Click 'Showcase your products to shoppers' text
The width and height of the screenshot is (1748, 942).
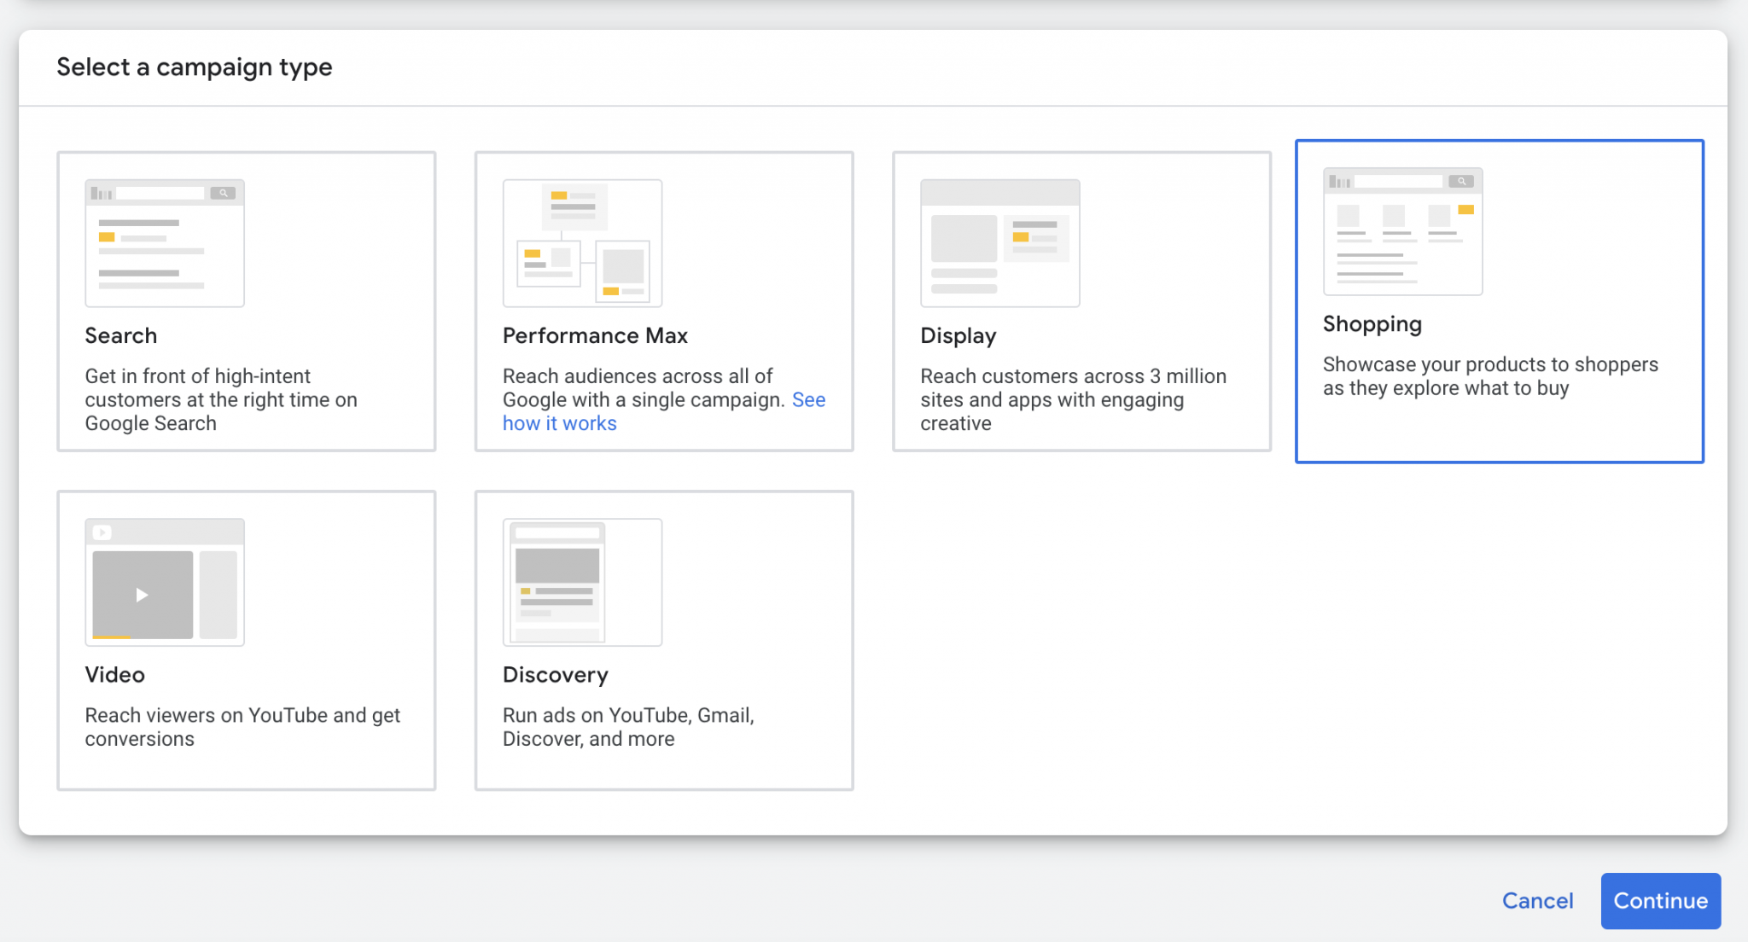[1489, 375]
